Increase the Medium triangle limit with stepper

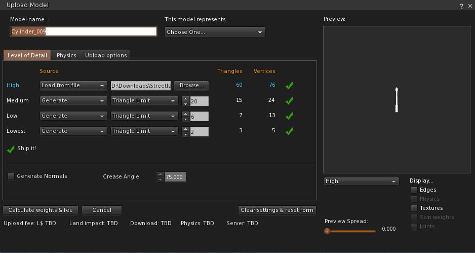[185, 99]
